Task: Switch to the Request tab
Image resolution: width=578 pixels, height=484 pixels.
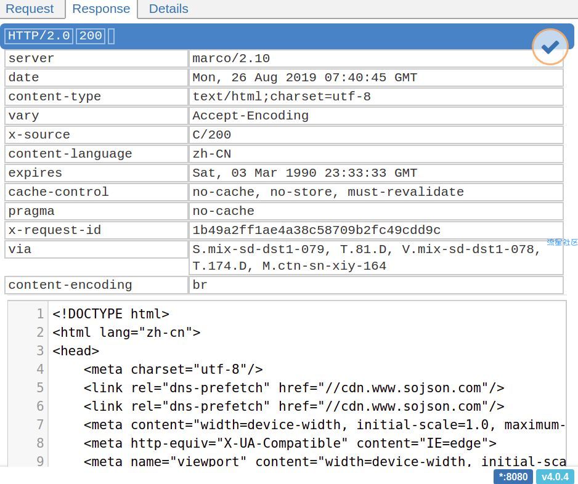Action: (30, 9)
